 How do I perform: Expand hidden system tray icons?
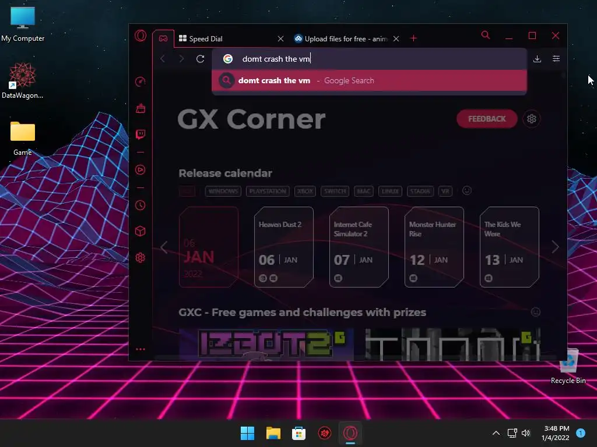click(x=496, y=433)
